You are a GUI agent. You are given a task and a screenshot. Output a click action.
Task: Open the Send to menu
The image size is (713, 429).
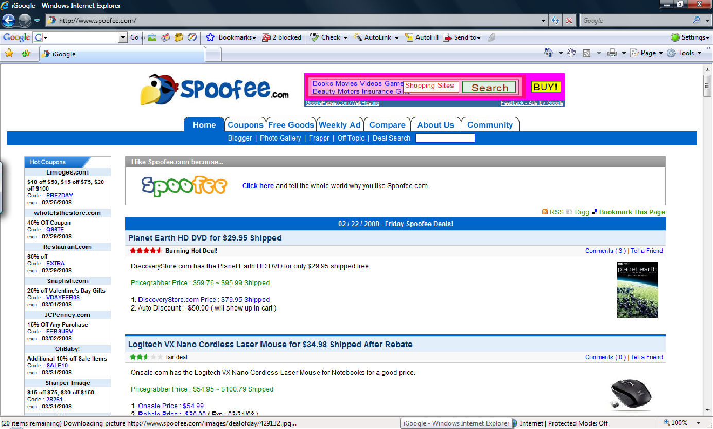pyautogui.click(x=462, y=37)
